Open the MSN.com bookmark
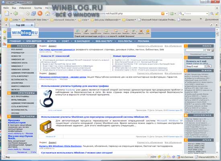221x161 pixels. pyautogui.click(x=184, y=20)
